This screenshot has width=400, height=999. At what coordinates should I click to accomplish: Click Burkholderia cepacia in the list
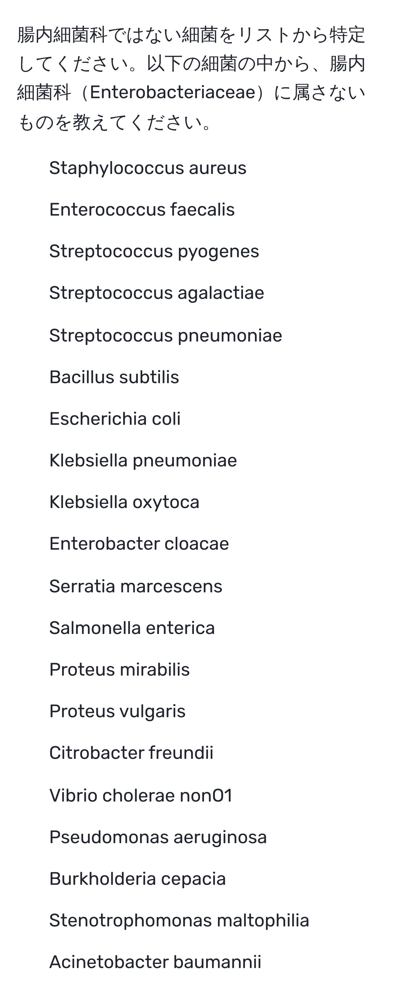click(x=138, y=879)
